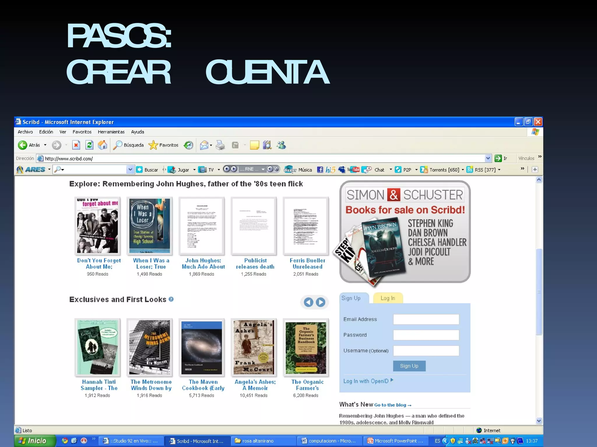597x447 pixels.
Task: Open the Mail icon in toolbar
Action: pos(204,145)
